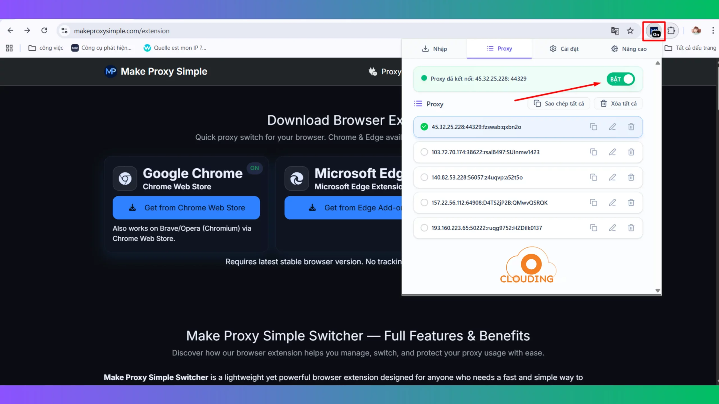Image resolution: width=719 pixels, height=404 pixels.
Task: Edit the 157.22.56.112 proxy entry
Action: pyautogui.click(x=612, y=203)
